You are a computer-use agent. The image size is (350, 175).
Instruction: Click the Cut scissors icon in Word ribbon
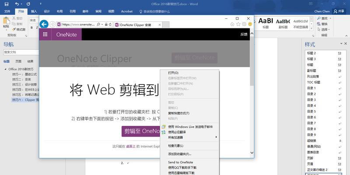point(14,18)
